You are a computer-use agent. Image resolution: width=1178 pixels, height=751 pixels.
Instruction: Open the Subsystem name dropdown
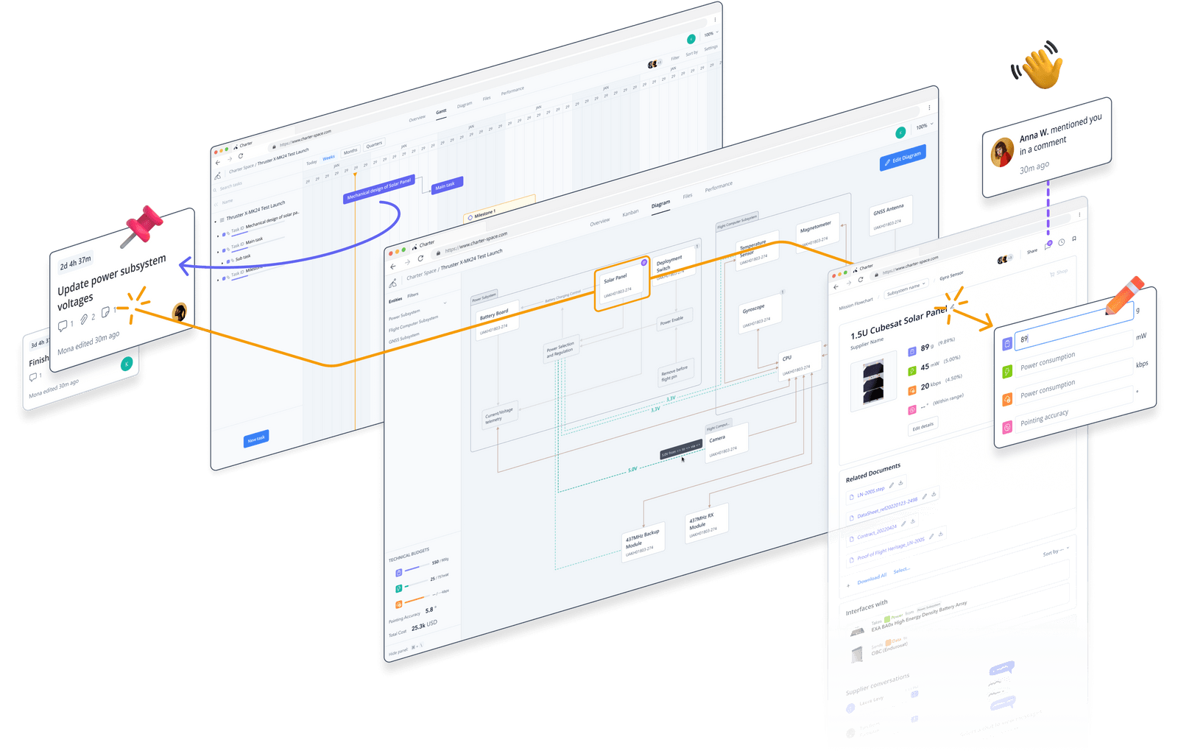tap(906, 288)
